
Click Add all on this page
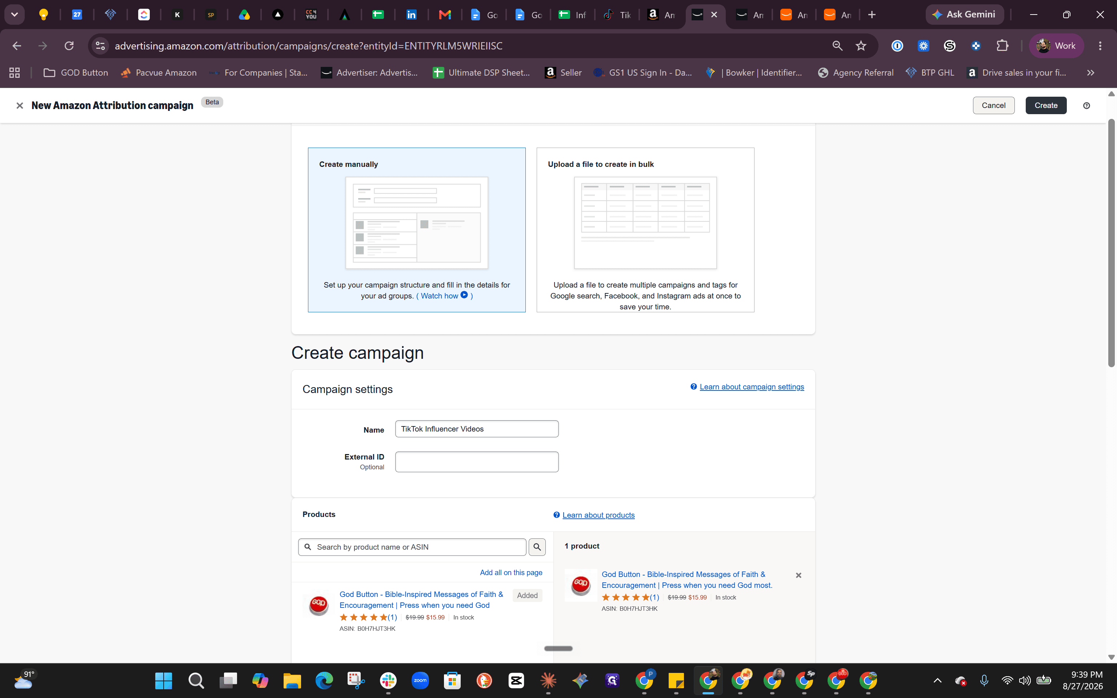click(x=511, y=573)
